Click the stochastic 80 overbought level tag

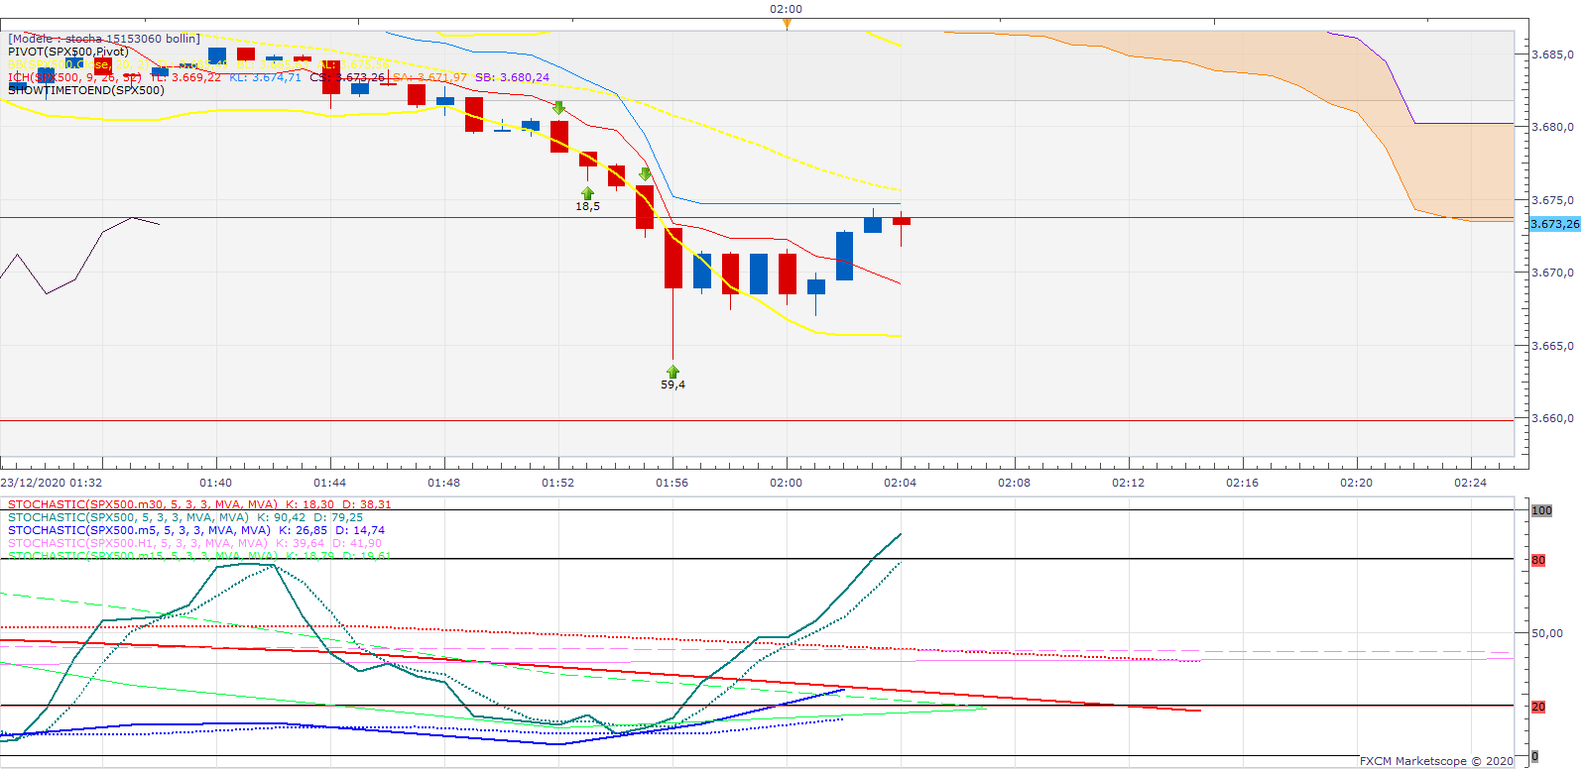[x=1538, y=560]
